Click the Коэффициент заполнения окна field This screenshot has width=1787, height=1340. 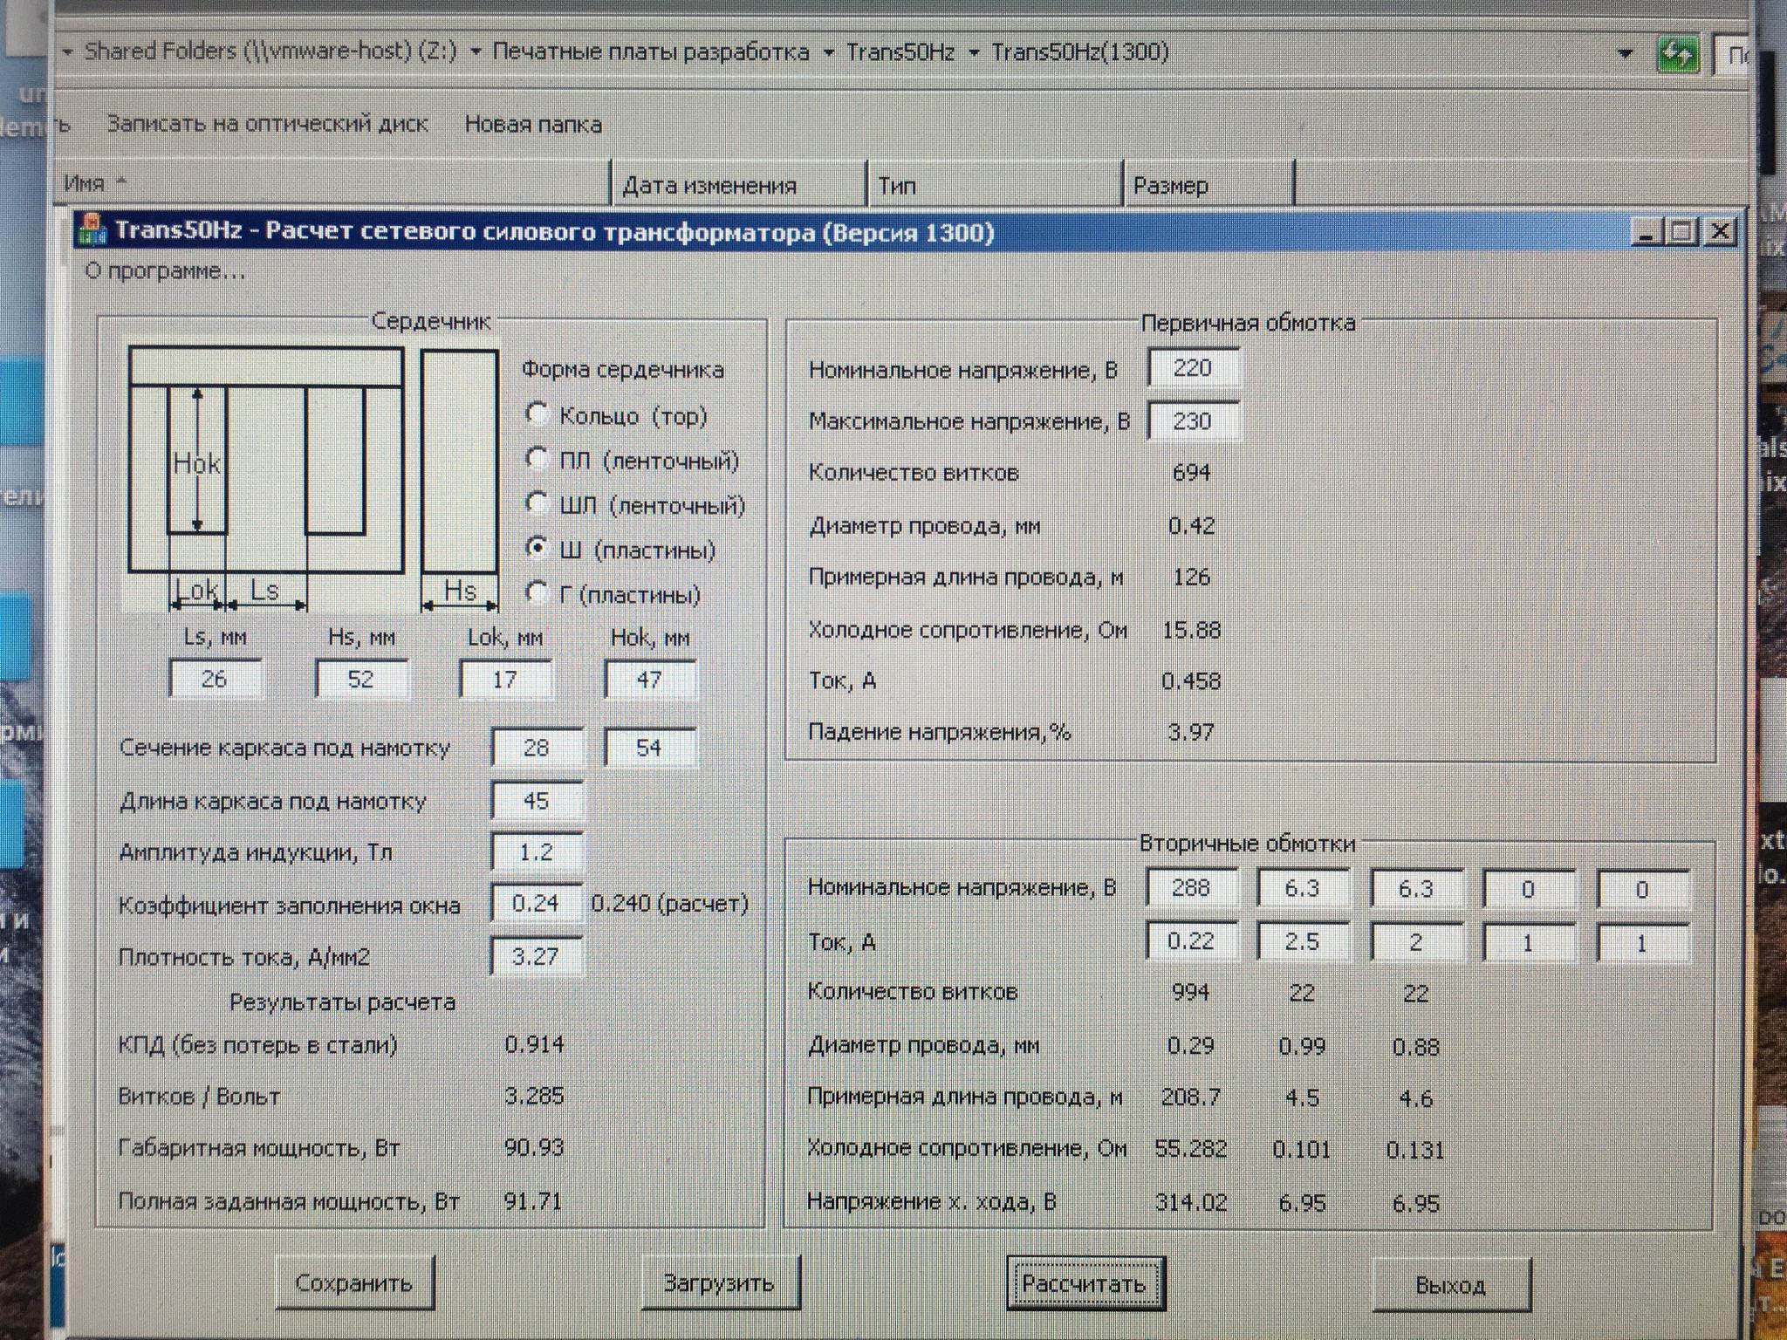(x=537, y=903)
